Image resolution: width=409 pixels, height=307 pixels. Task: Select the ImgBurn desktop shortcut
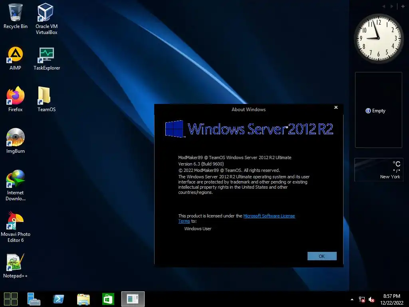pyautogui.click(x=16, y=141)
